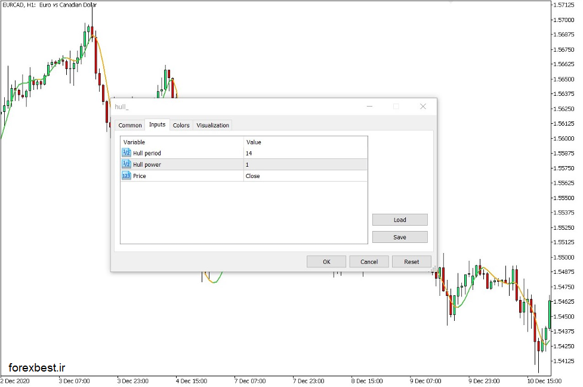Screen dimensions: 583x387
Task: Switch to the Visualization tab
Action: point(212,125)
